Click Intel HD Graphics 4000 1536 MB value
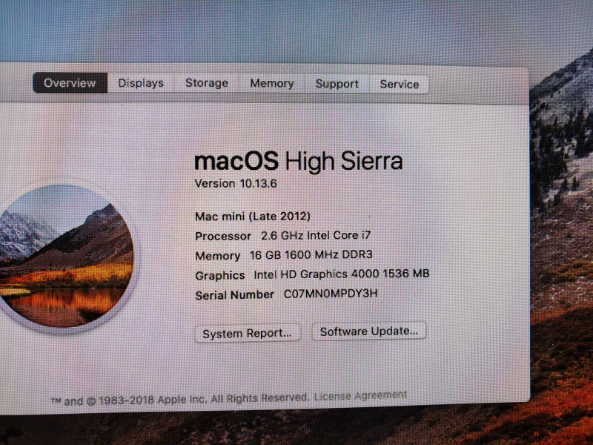 (342, 274)
